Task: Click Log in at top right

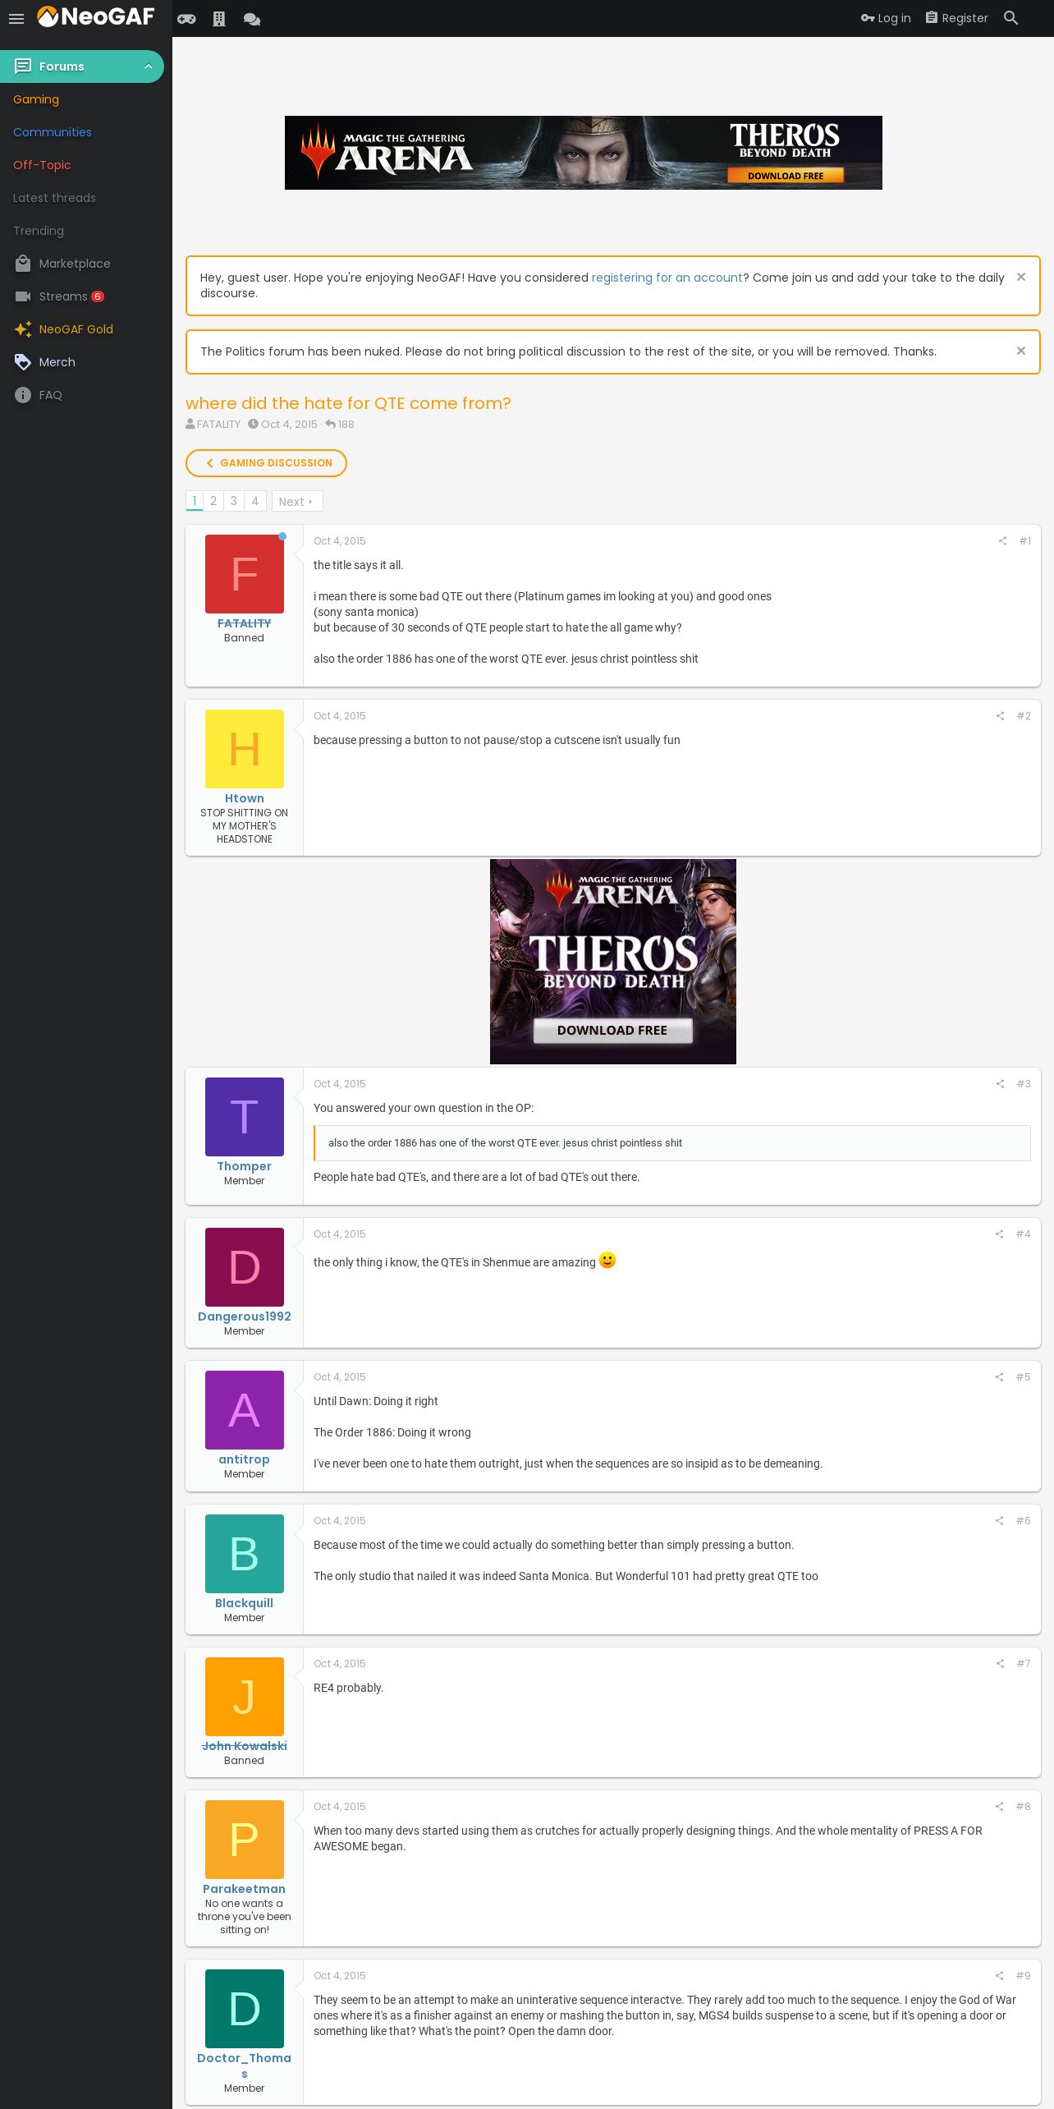Action: click(x=886, y=18)
